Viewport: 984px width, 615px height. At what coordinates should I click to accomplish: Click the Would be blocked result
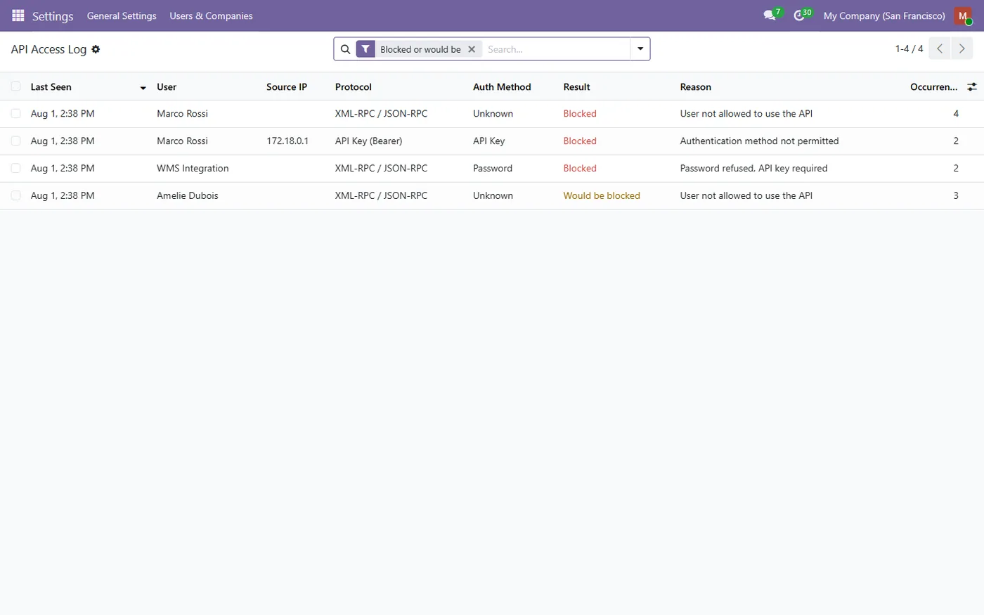pyautogui.click(x=602, y=195)
